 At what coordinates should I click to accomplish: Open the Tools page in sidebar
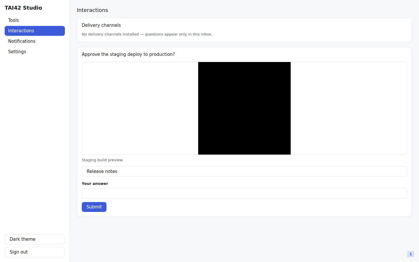(x=35, y=20)
